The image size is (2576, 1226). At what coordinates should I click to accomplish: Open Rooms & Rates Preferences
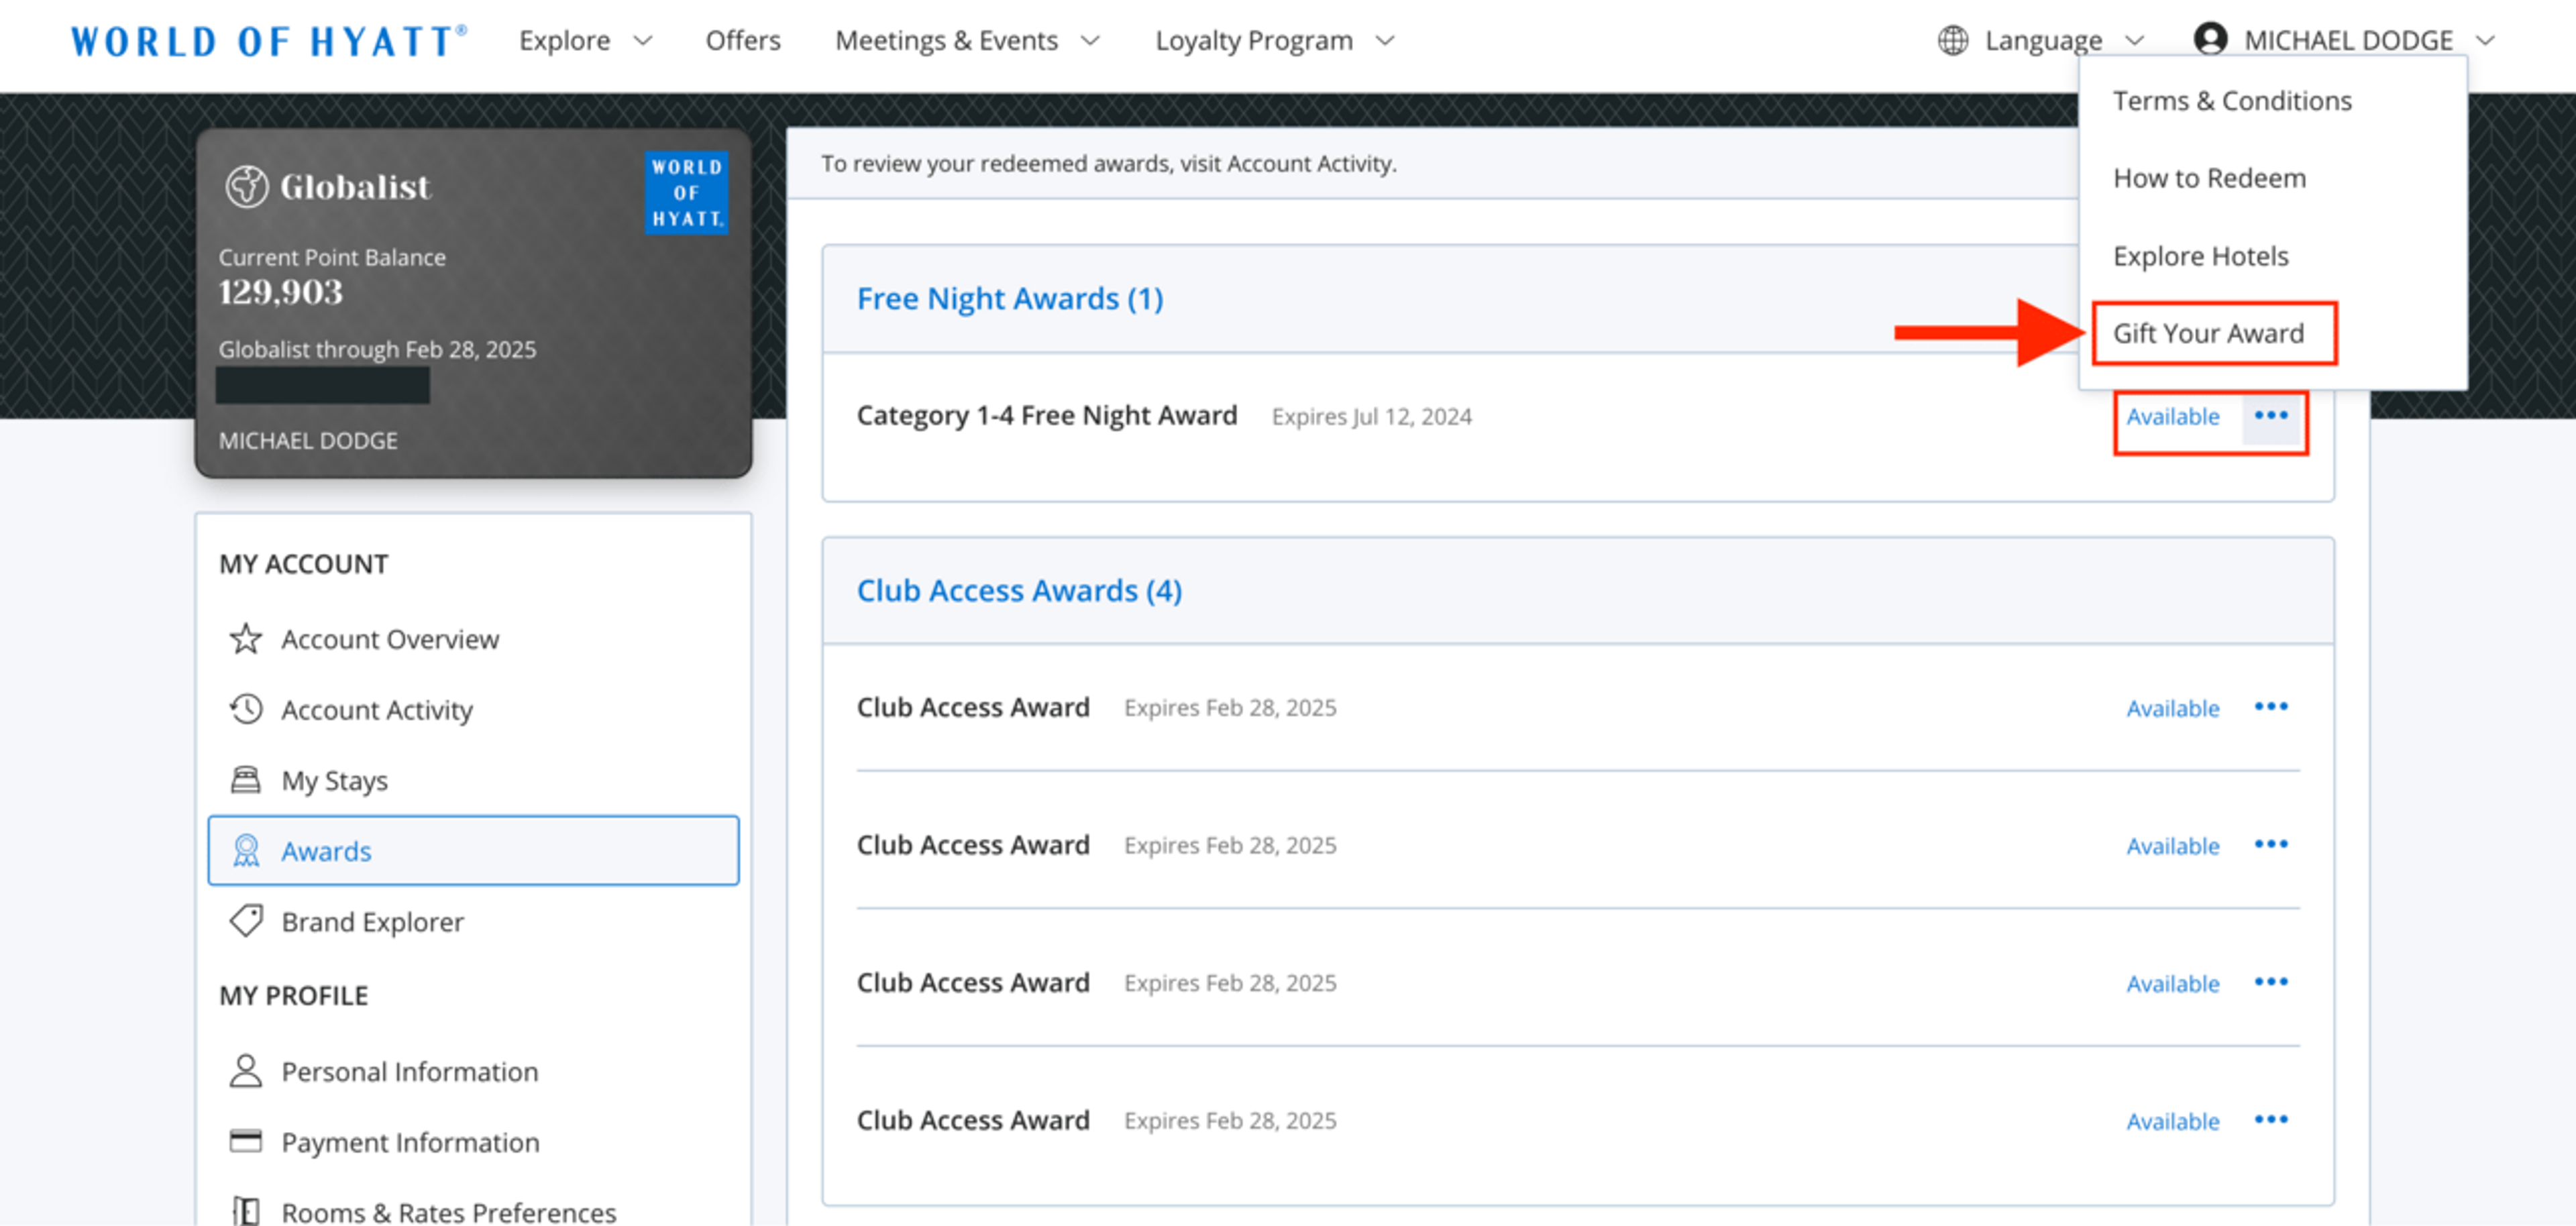pos(448,1212)
